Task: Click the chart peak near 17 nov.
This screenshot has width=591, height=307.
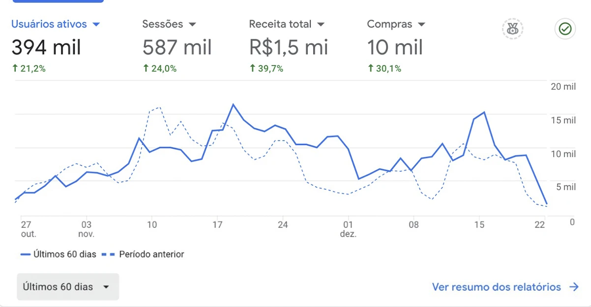Action: (x=233, y=104)
